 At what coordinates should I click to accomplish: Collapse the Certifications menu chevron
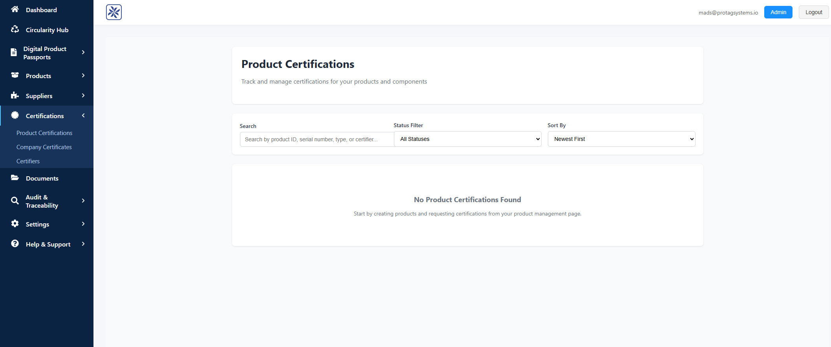(83, 115)
